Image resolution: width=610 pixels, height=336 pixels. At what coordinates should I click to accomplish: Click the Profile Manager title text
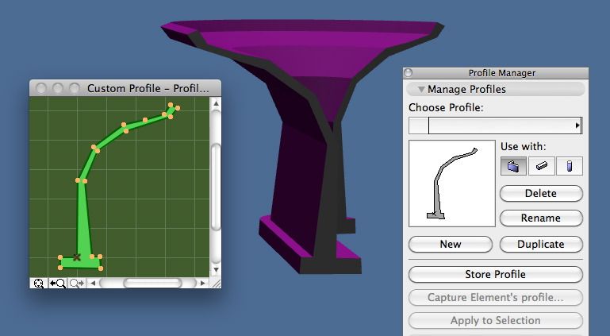click(x=502, y=73)
